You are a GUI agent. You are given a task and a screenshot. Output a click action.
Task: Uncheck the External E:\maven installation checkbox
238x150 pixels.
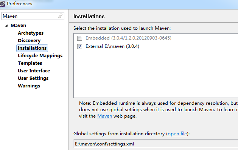[79, 46]
